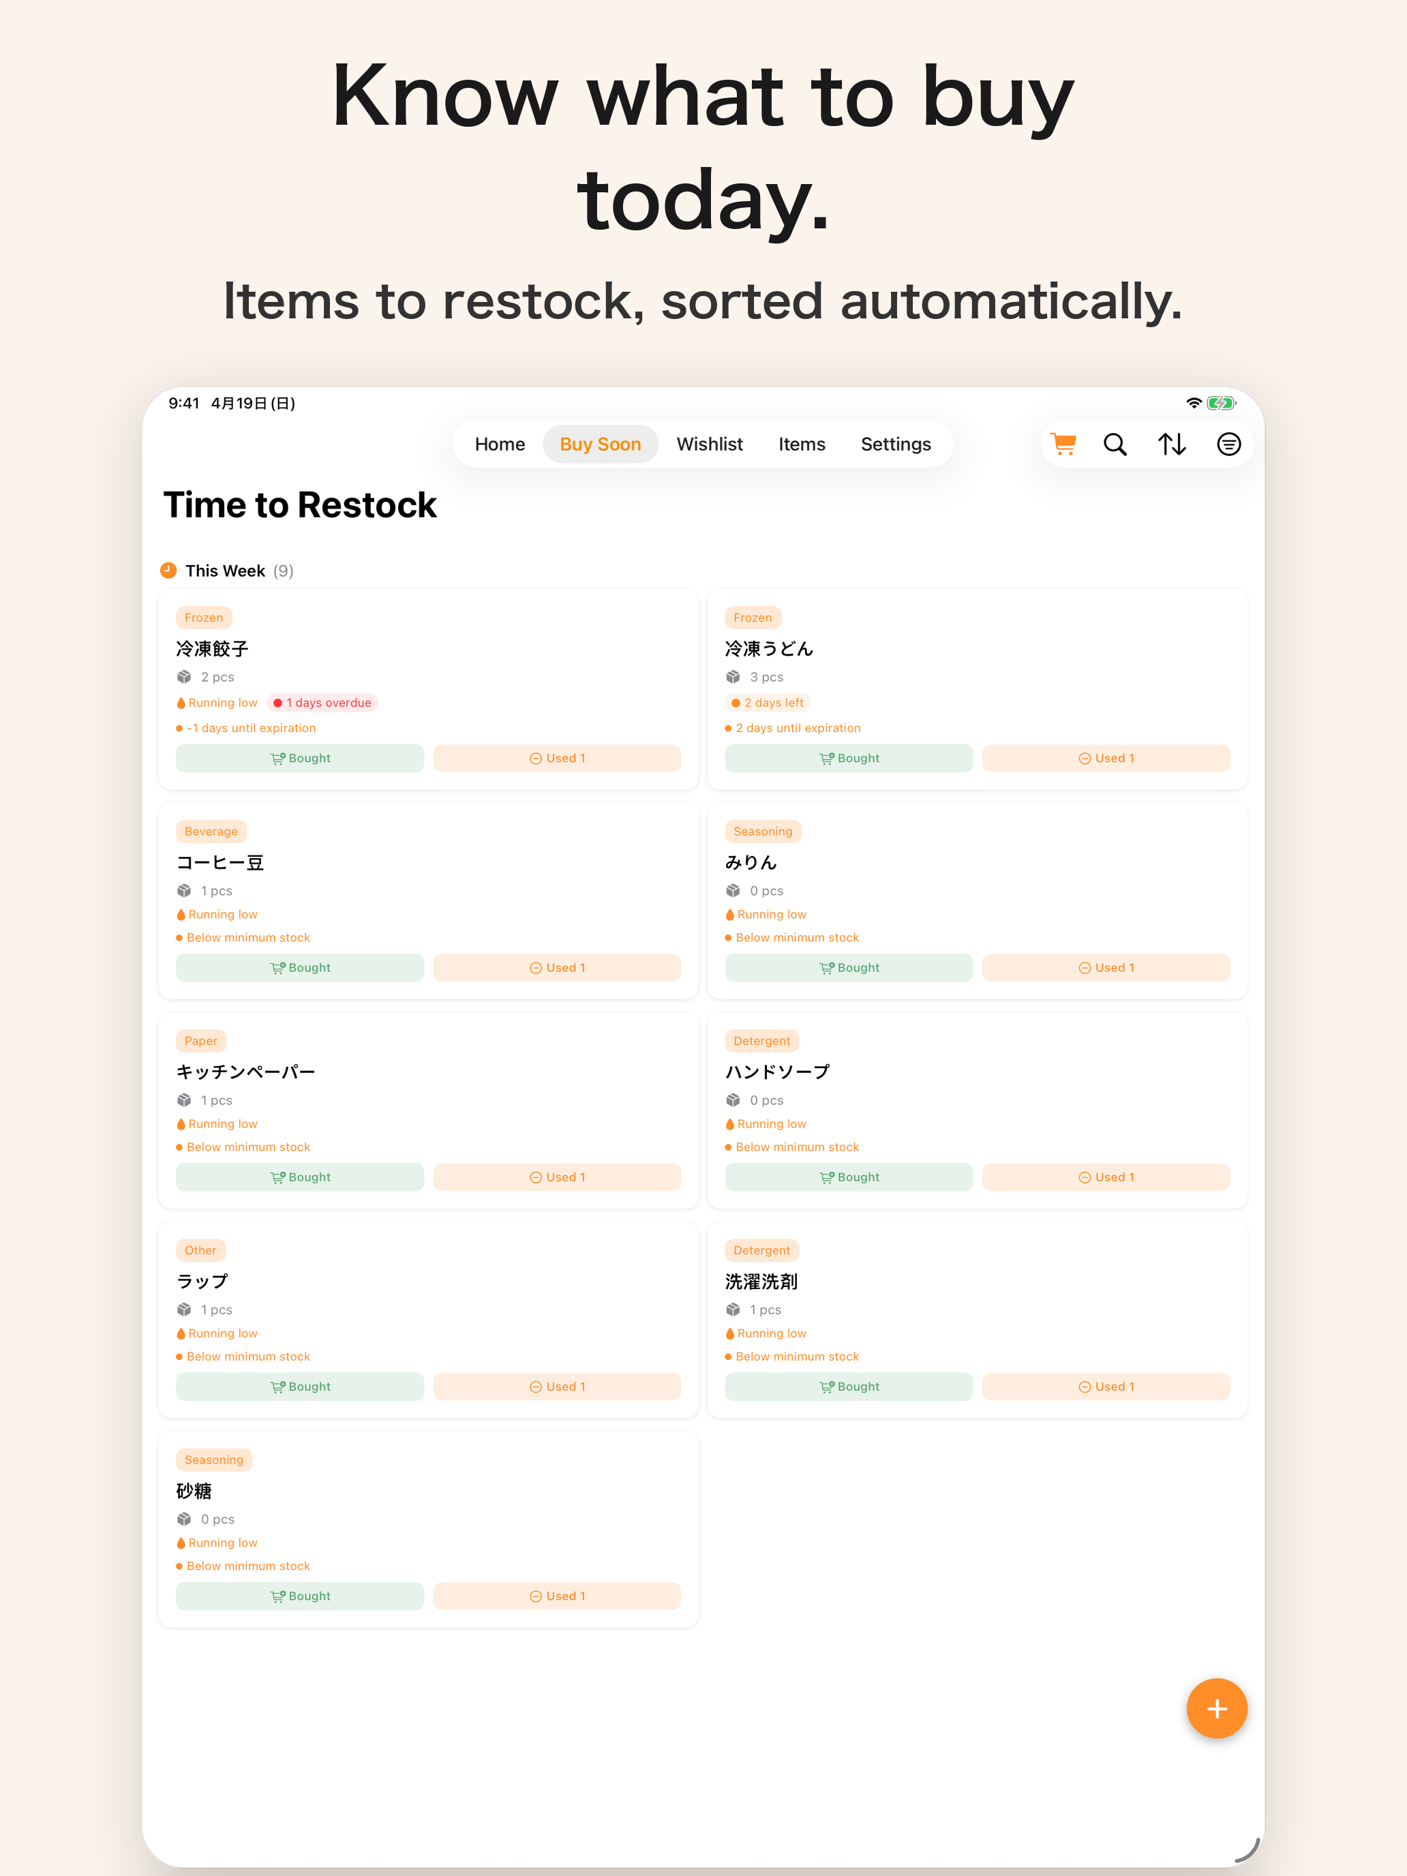Switch to the Wishlist tab
The height and width of the screenshot is (1876, 1407).
coord(709,444)
